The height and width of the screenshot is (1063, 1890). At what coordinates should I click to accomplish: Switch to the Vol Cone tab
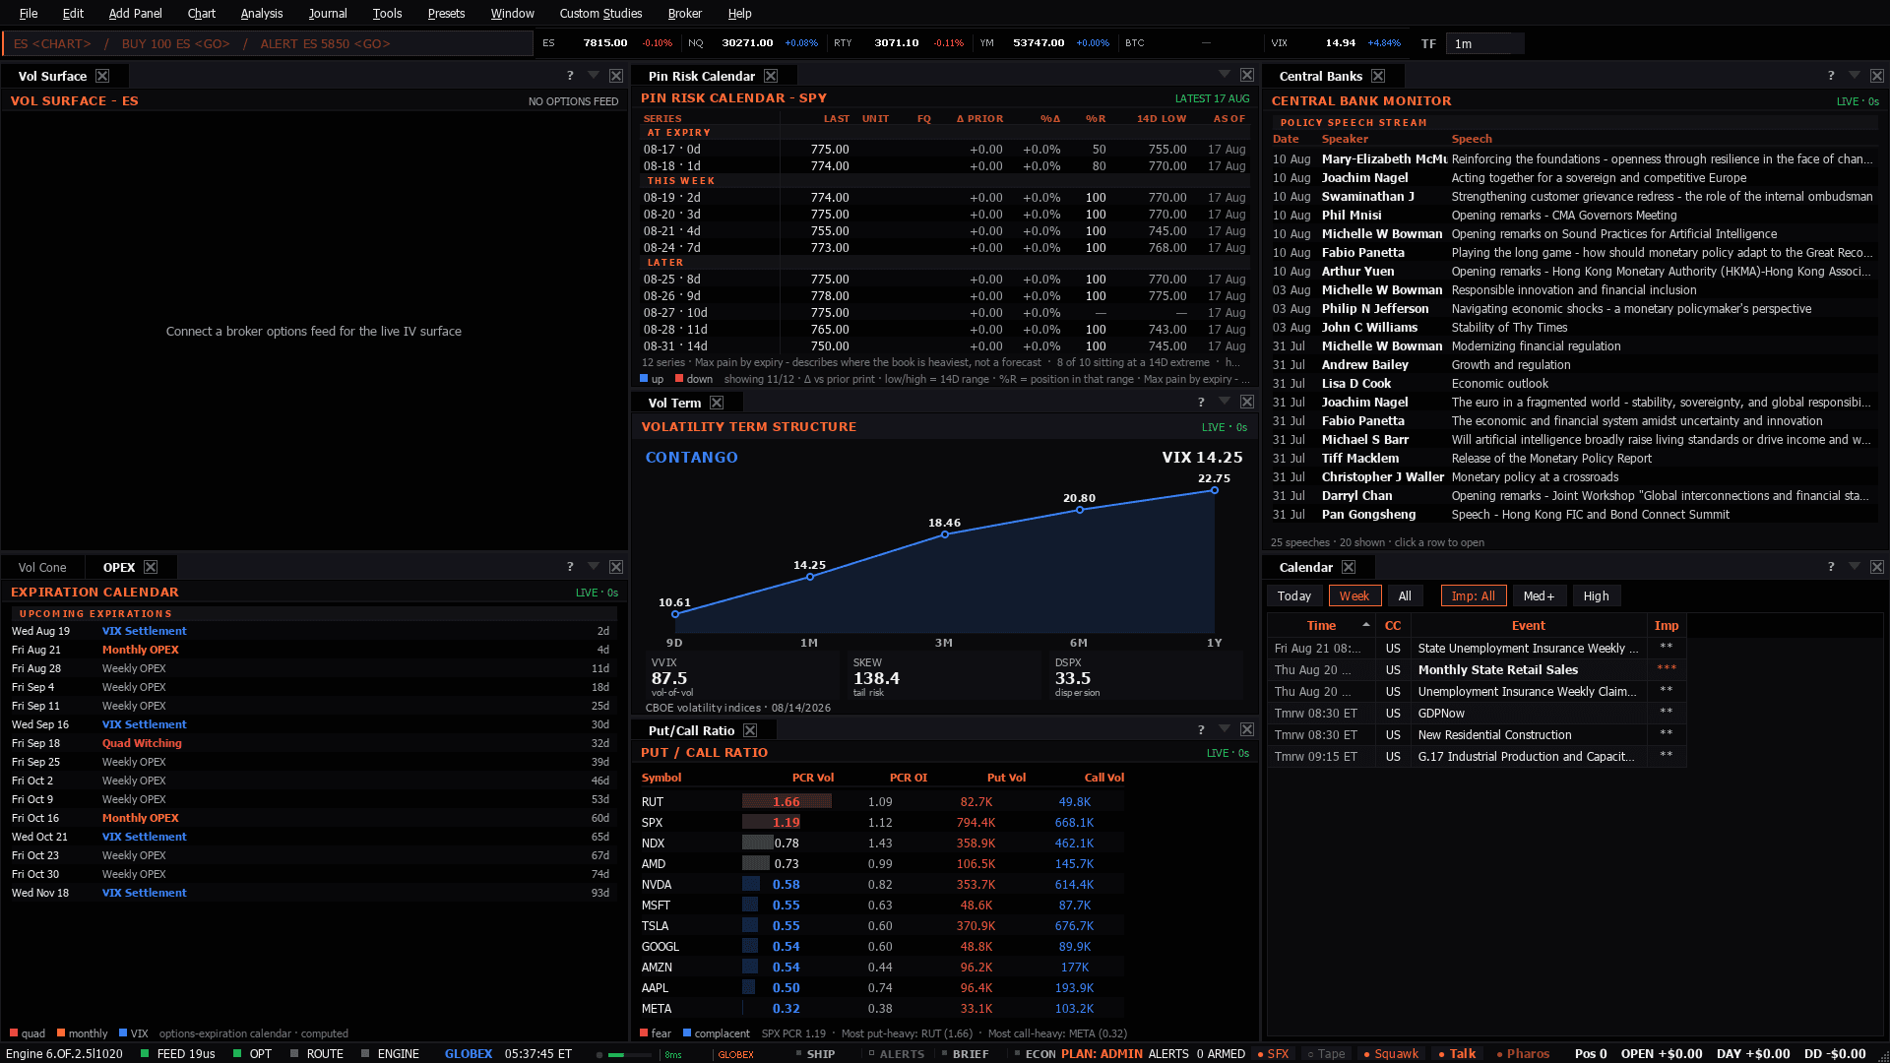pos(42,567)
